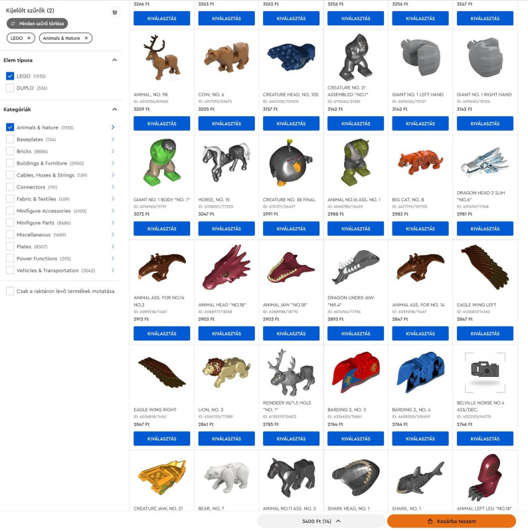Expand the 3400 Ft (14) cart summary chevron
528x531 pixels.
[x=338, y=521]
